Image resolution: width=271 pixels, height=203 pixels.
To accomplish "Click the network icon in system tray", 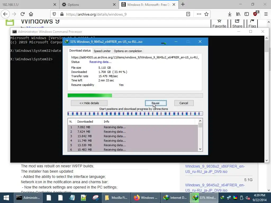I will click(229, 198).
